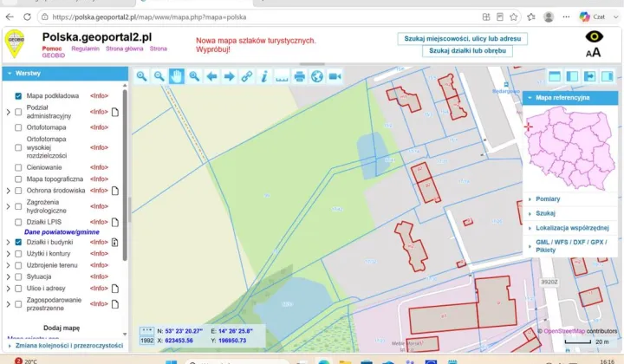Open the Regulamin link
624x364 pixels.
point(85,49)
